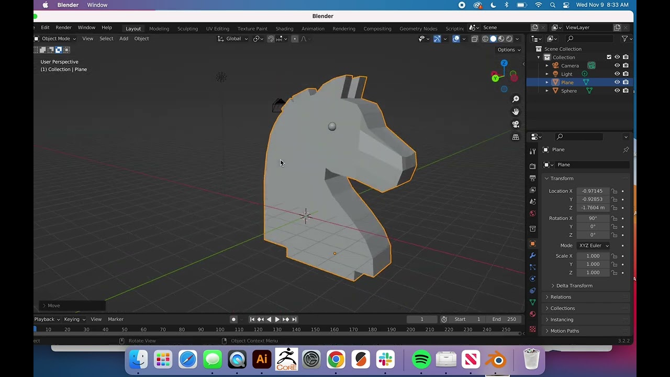
Task: Lock the Location X property
Action: 615,191
